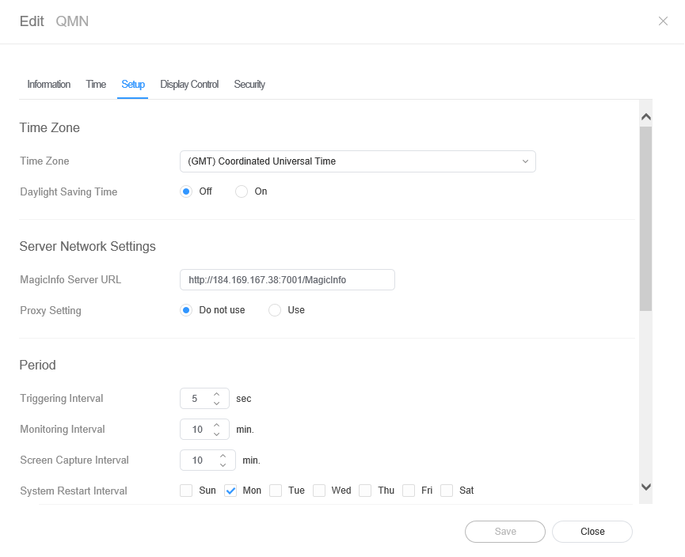
Task: Click the MagicInfo Server URL field
Action: point(287,280)
